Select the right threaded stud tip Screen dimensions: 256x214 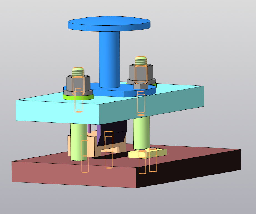click(x=141, y=60)
